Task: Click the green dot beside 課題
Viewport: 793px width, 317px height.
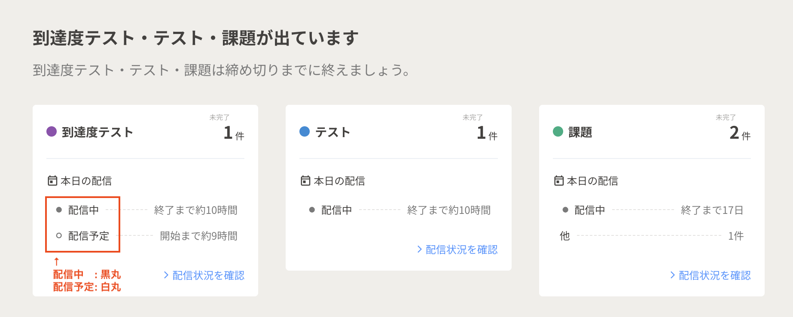Action: click(558, 131)
